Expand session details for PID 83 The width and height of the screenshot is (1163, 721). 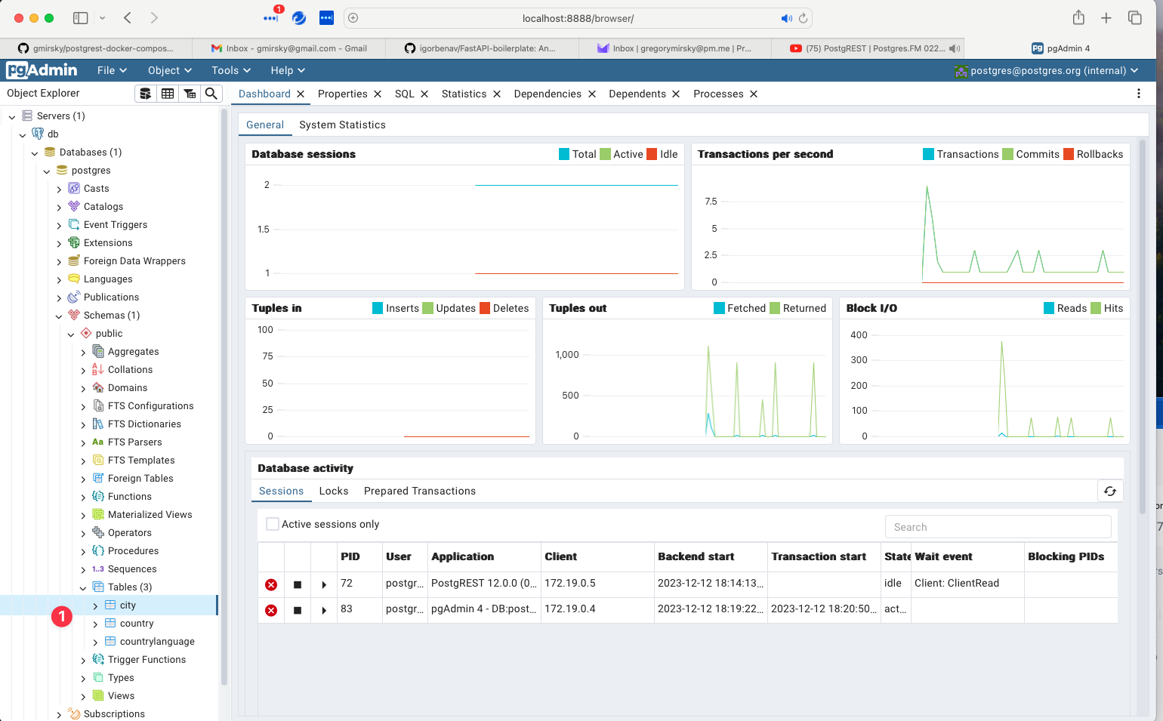(x=324, y=611)
